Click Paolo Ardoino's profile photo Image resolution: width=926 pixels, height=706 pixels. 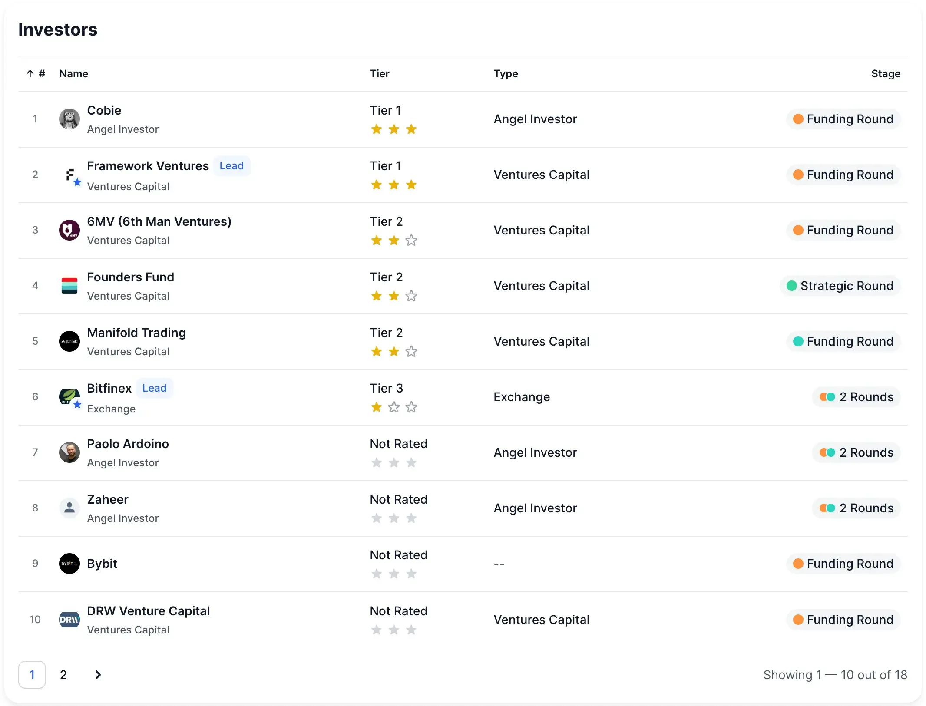coord(69,452)
